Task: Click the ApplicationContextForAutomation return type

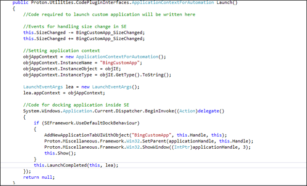Action: pyautogui.click(x=173, y=2)
